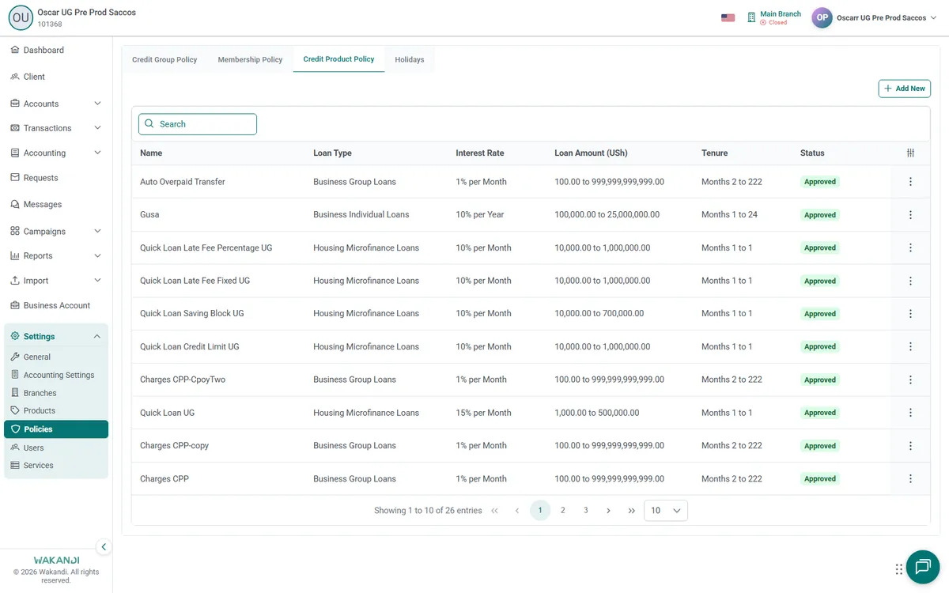Click the Add New button
949x593 pixels.
click(905, 89)
